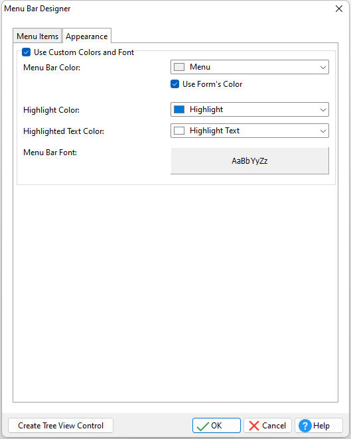Switch to the Menu Items tab
The width and height of the screenshot is (351, 439).
coord(37,36)
